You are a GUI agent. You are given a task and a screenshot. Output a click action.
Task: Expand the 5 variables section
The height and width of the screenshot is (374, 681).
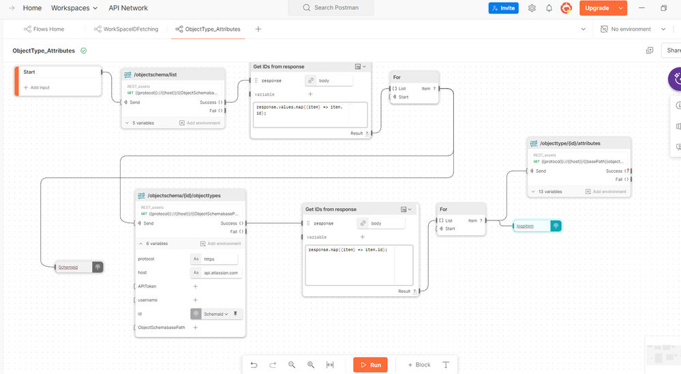point(140,123)
